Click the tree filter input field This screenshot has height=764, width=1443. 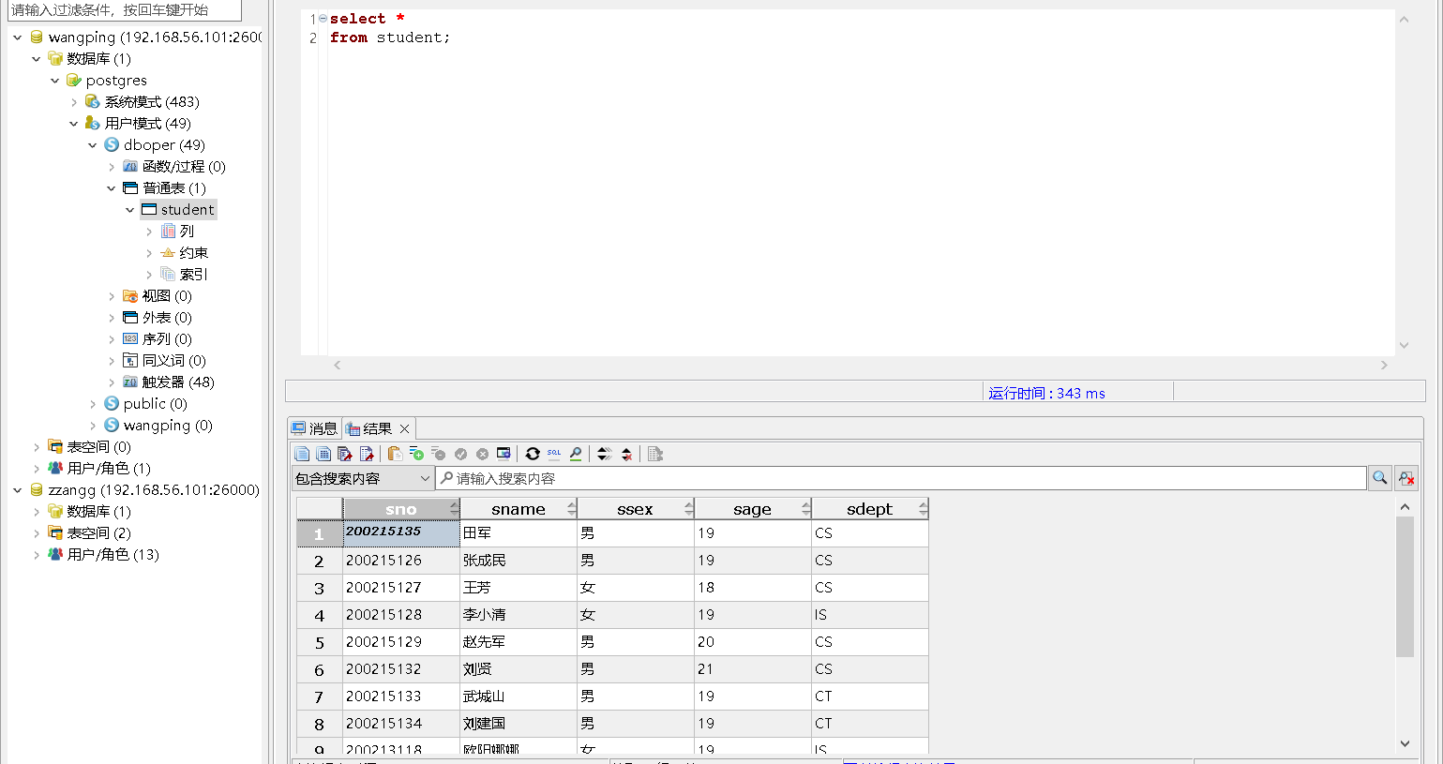coord(124,10)
